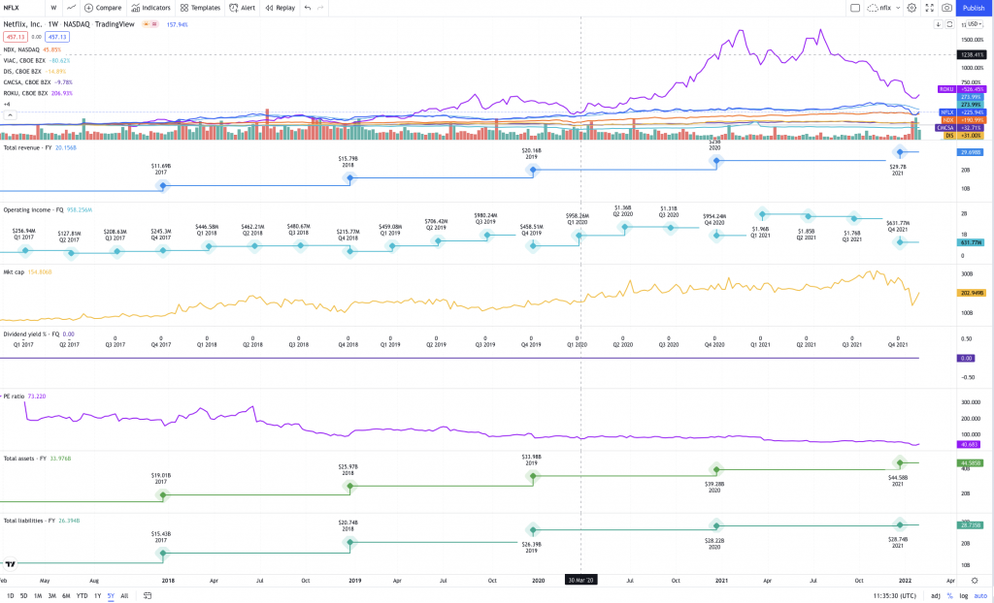Set time range to 6M
The width and height of the screenshot is (994, 603).
click(66, 596)
